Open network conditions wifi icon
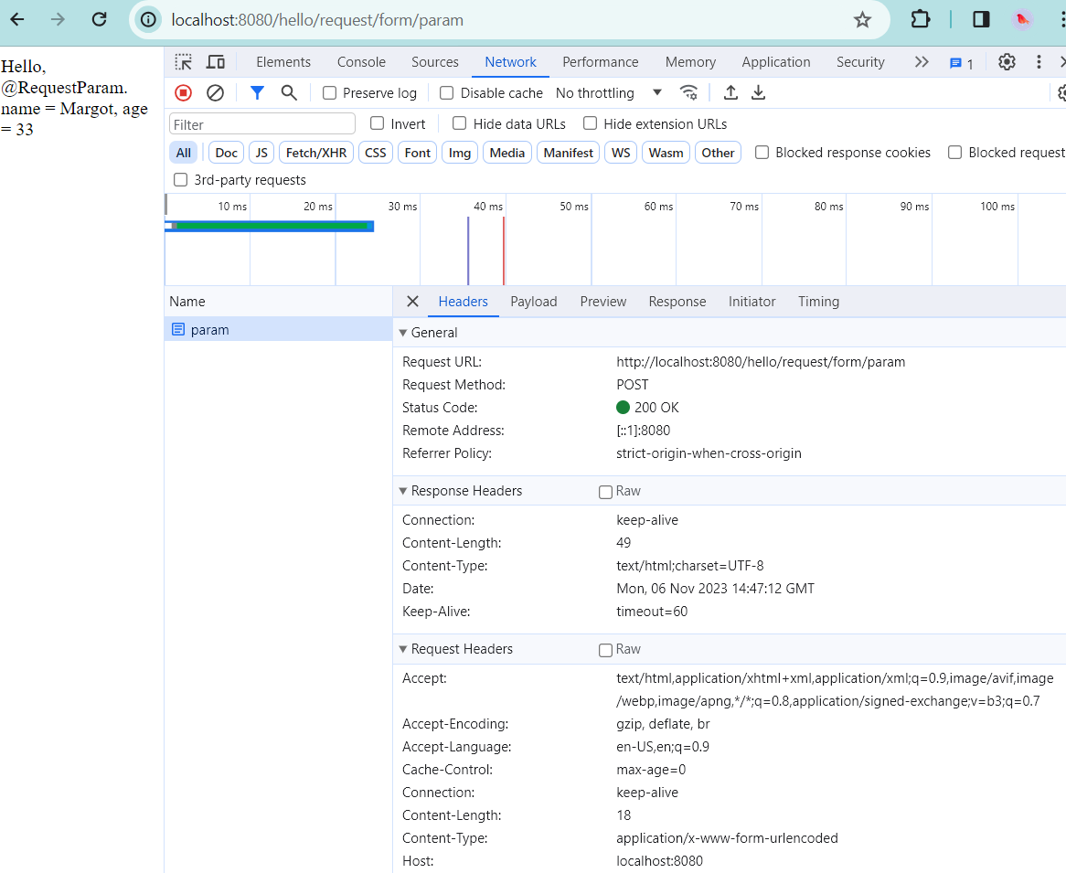The image size is (1066, 873). tap(688, 92)
